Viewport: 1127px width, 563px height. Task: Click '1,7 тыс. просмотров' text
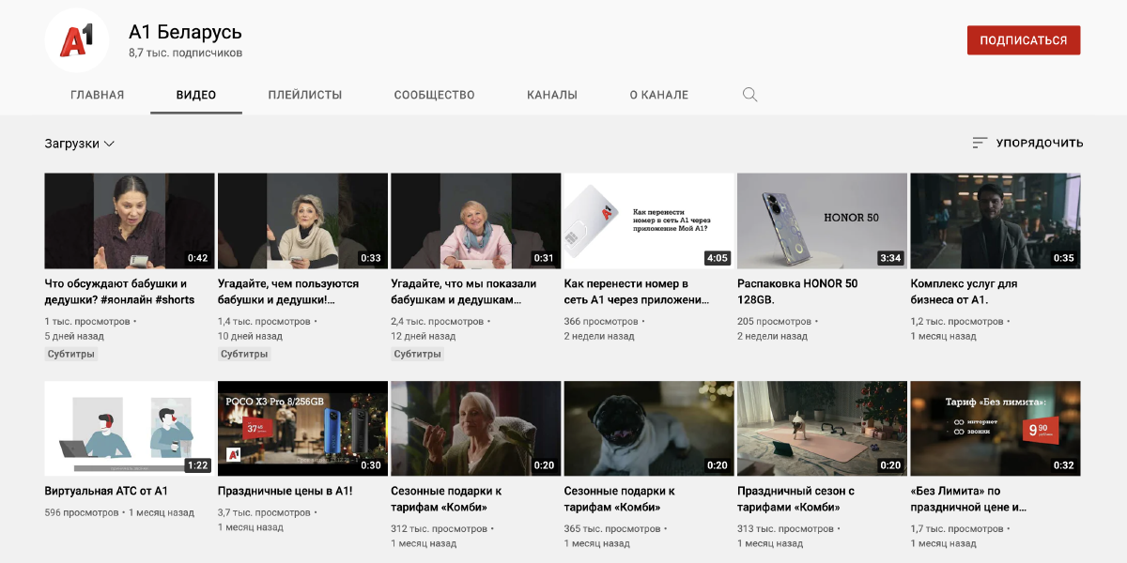(956, 529)
